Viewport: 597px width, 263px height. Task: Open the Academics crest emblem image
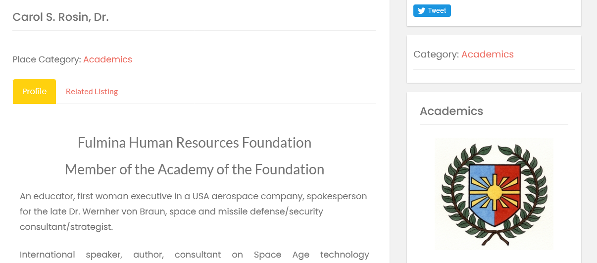(494, 194)
